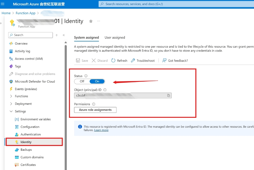Show info tooltip for Object (principal) ID
Viewport: 254px width, 170px height.
point(105,90)
